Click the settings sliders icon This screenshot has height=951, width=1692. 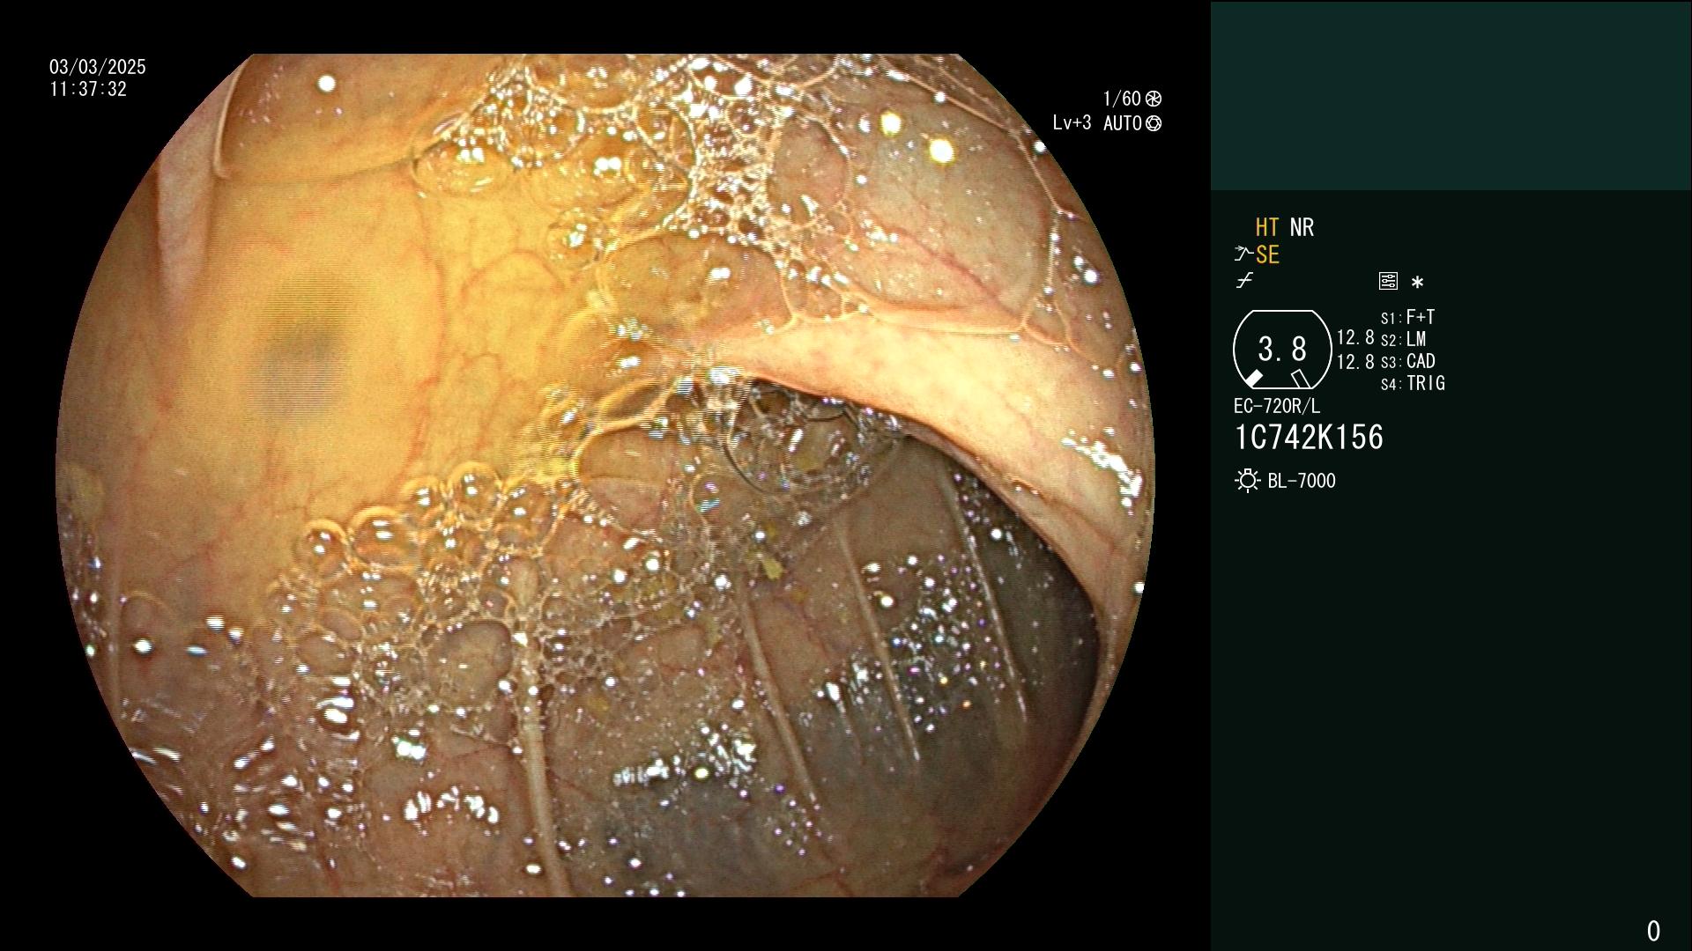[1388, 281]
